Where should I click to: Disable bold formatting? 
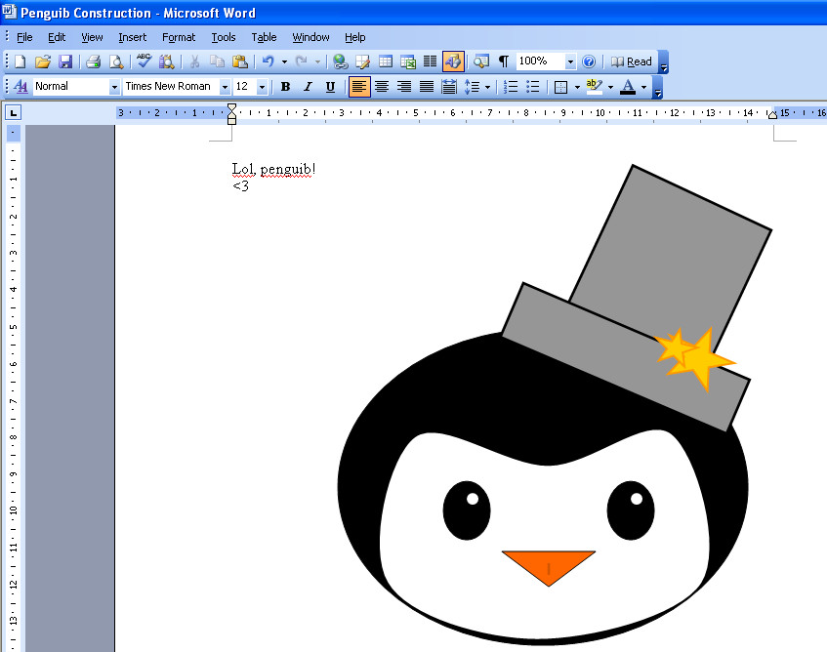(284, 86)
